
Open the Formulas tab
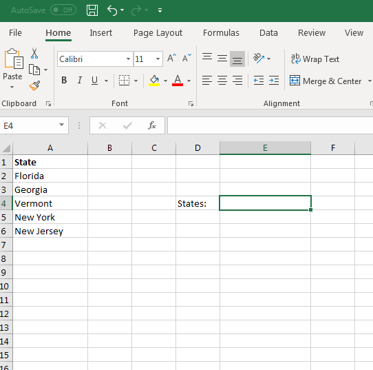(221, 33)
